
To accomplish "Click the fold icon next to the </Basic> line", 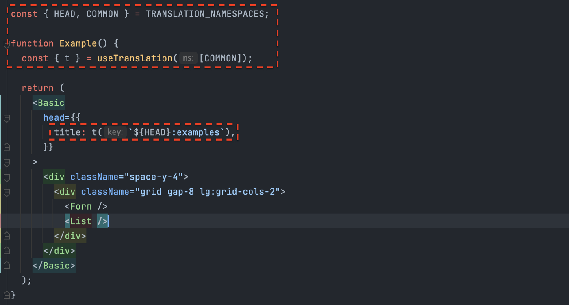I will click(7, 265).
